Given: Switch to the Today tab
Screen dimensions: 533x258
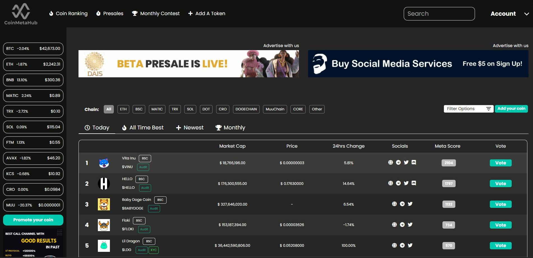Looking at the screenshot, I should pos(97,128).
